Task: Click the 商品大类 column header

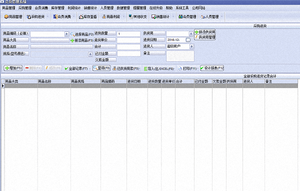Action: click(x=21, y=81)
